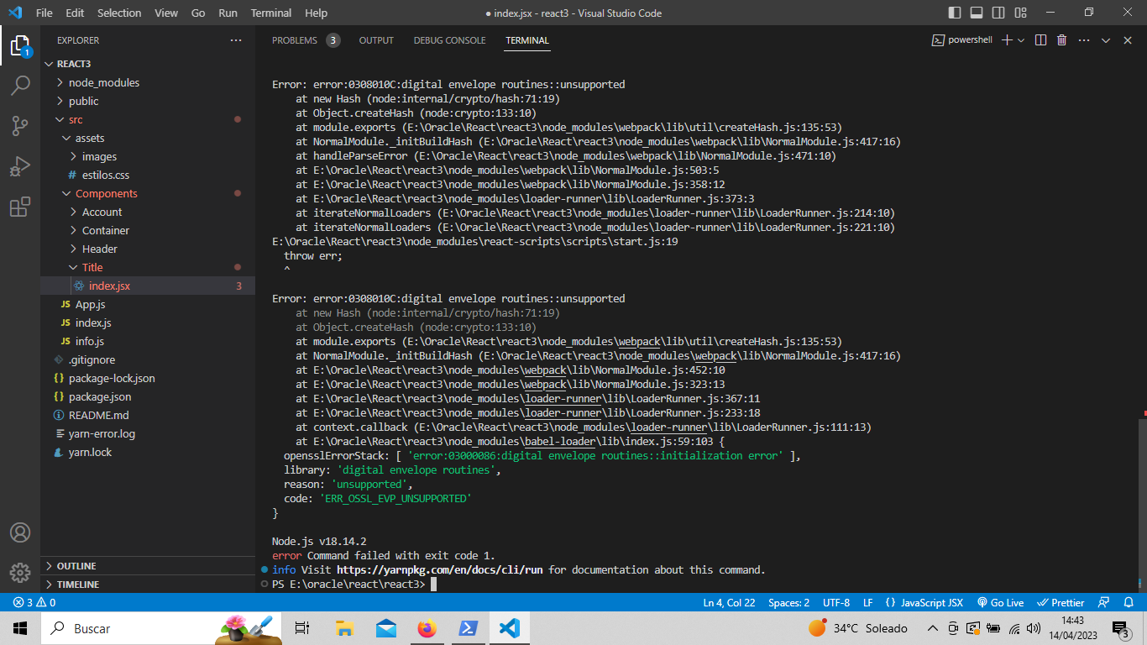This screenshot has height=645, width=1147.
Task: Toggle the primary side bar layout icon
Action: [x=955, y=13]
